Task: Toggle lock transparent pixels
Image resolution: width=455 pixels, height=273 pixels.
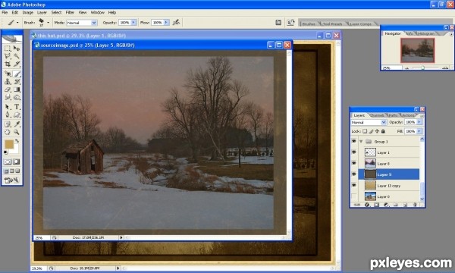Action: click(x=365, y=131)
